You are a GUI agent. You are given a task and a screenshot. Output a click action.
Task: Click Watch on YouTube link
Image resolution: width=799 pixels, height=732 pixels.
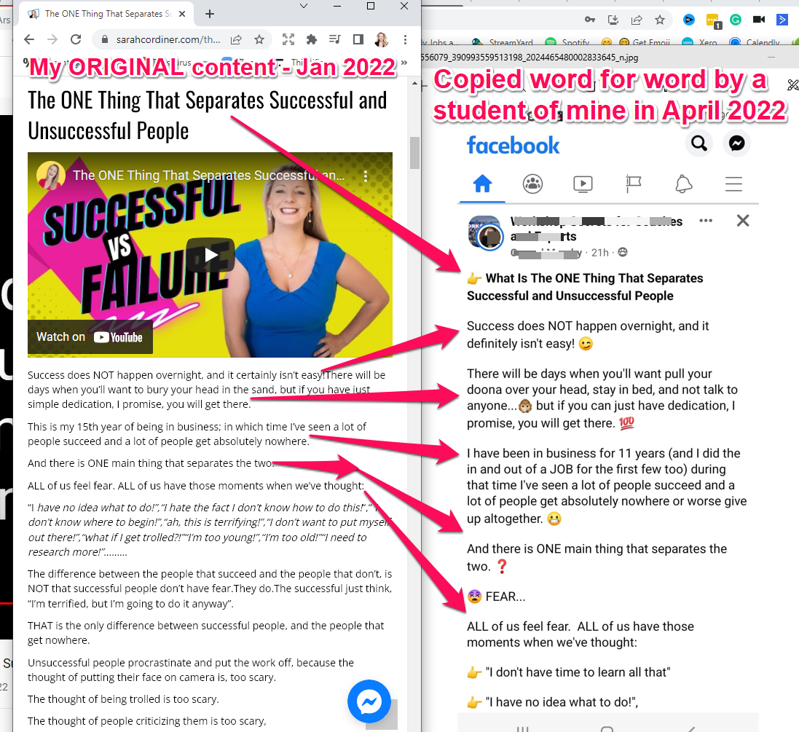pos(90,337)
